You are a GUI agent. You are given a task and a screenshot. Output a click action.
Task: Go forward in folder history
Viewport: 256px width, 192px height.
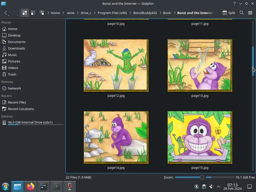click(x=14, y=13)
